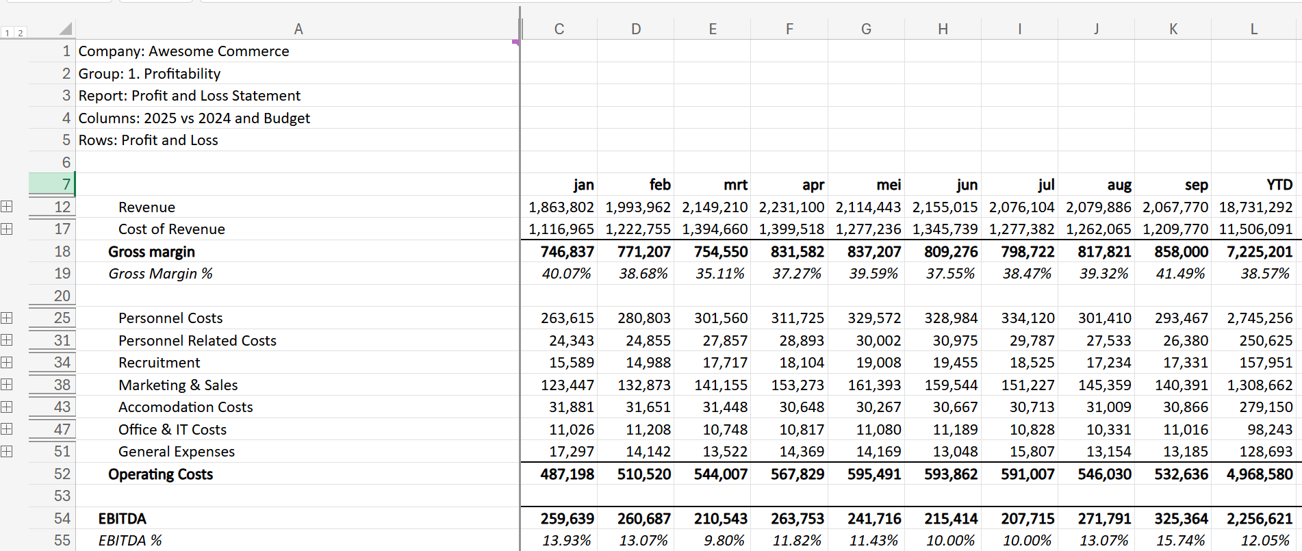The width and height of the screenshot is (1302, 551).
Task: Select column K header
Action: click(1173, 29)
